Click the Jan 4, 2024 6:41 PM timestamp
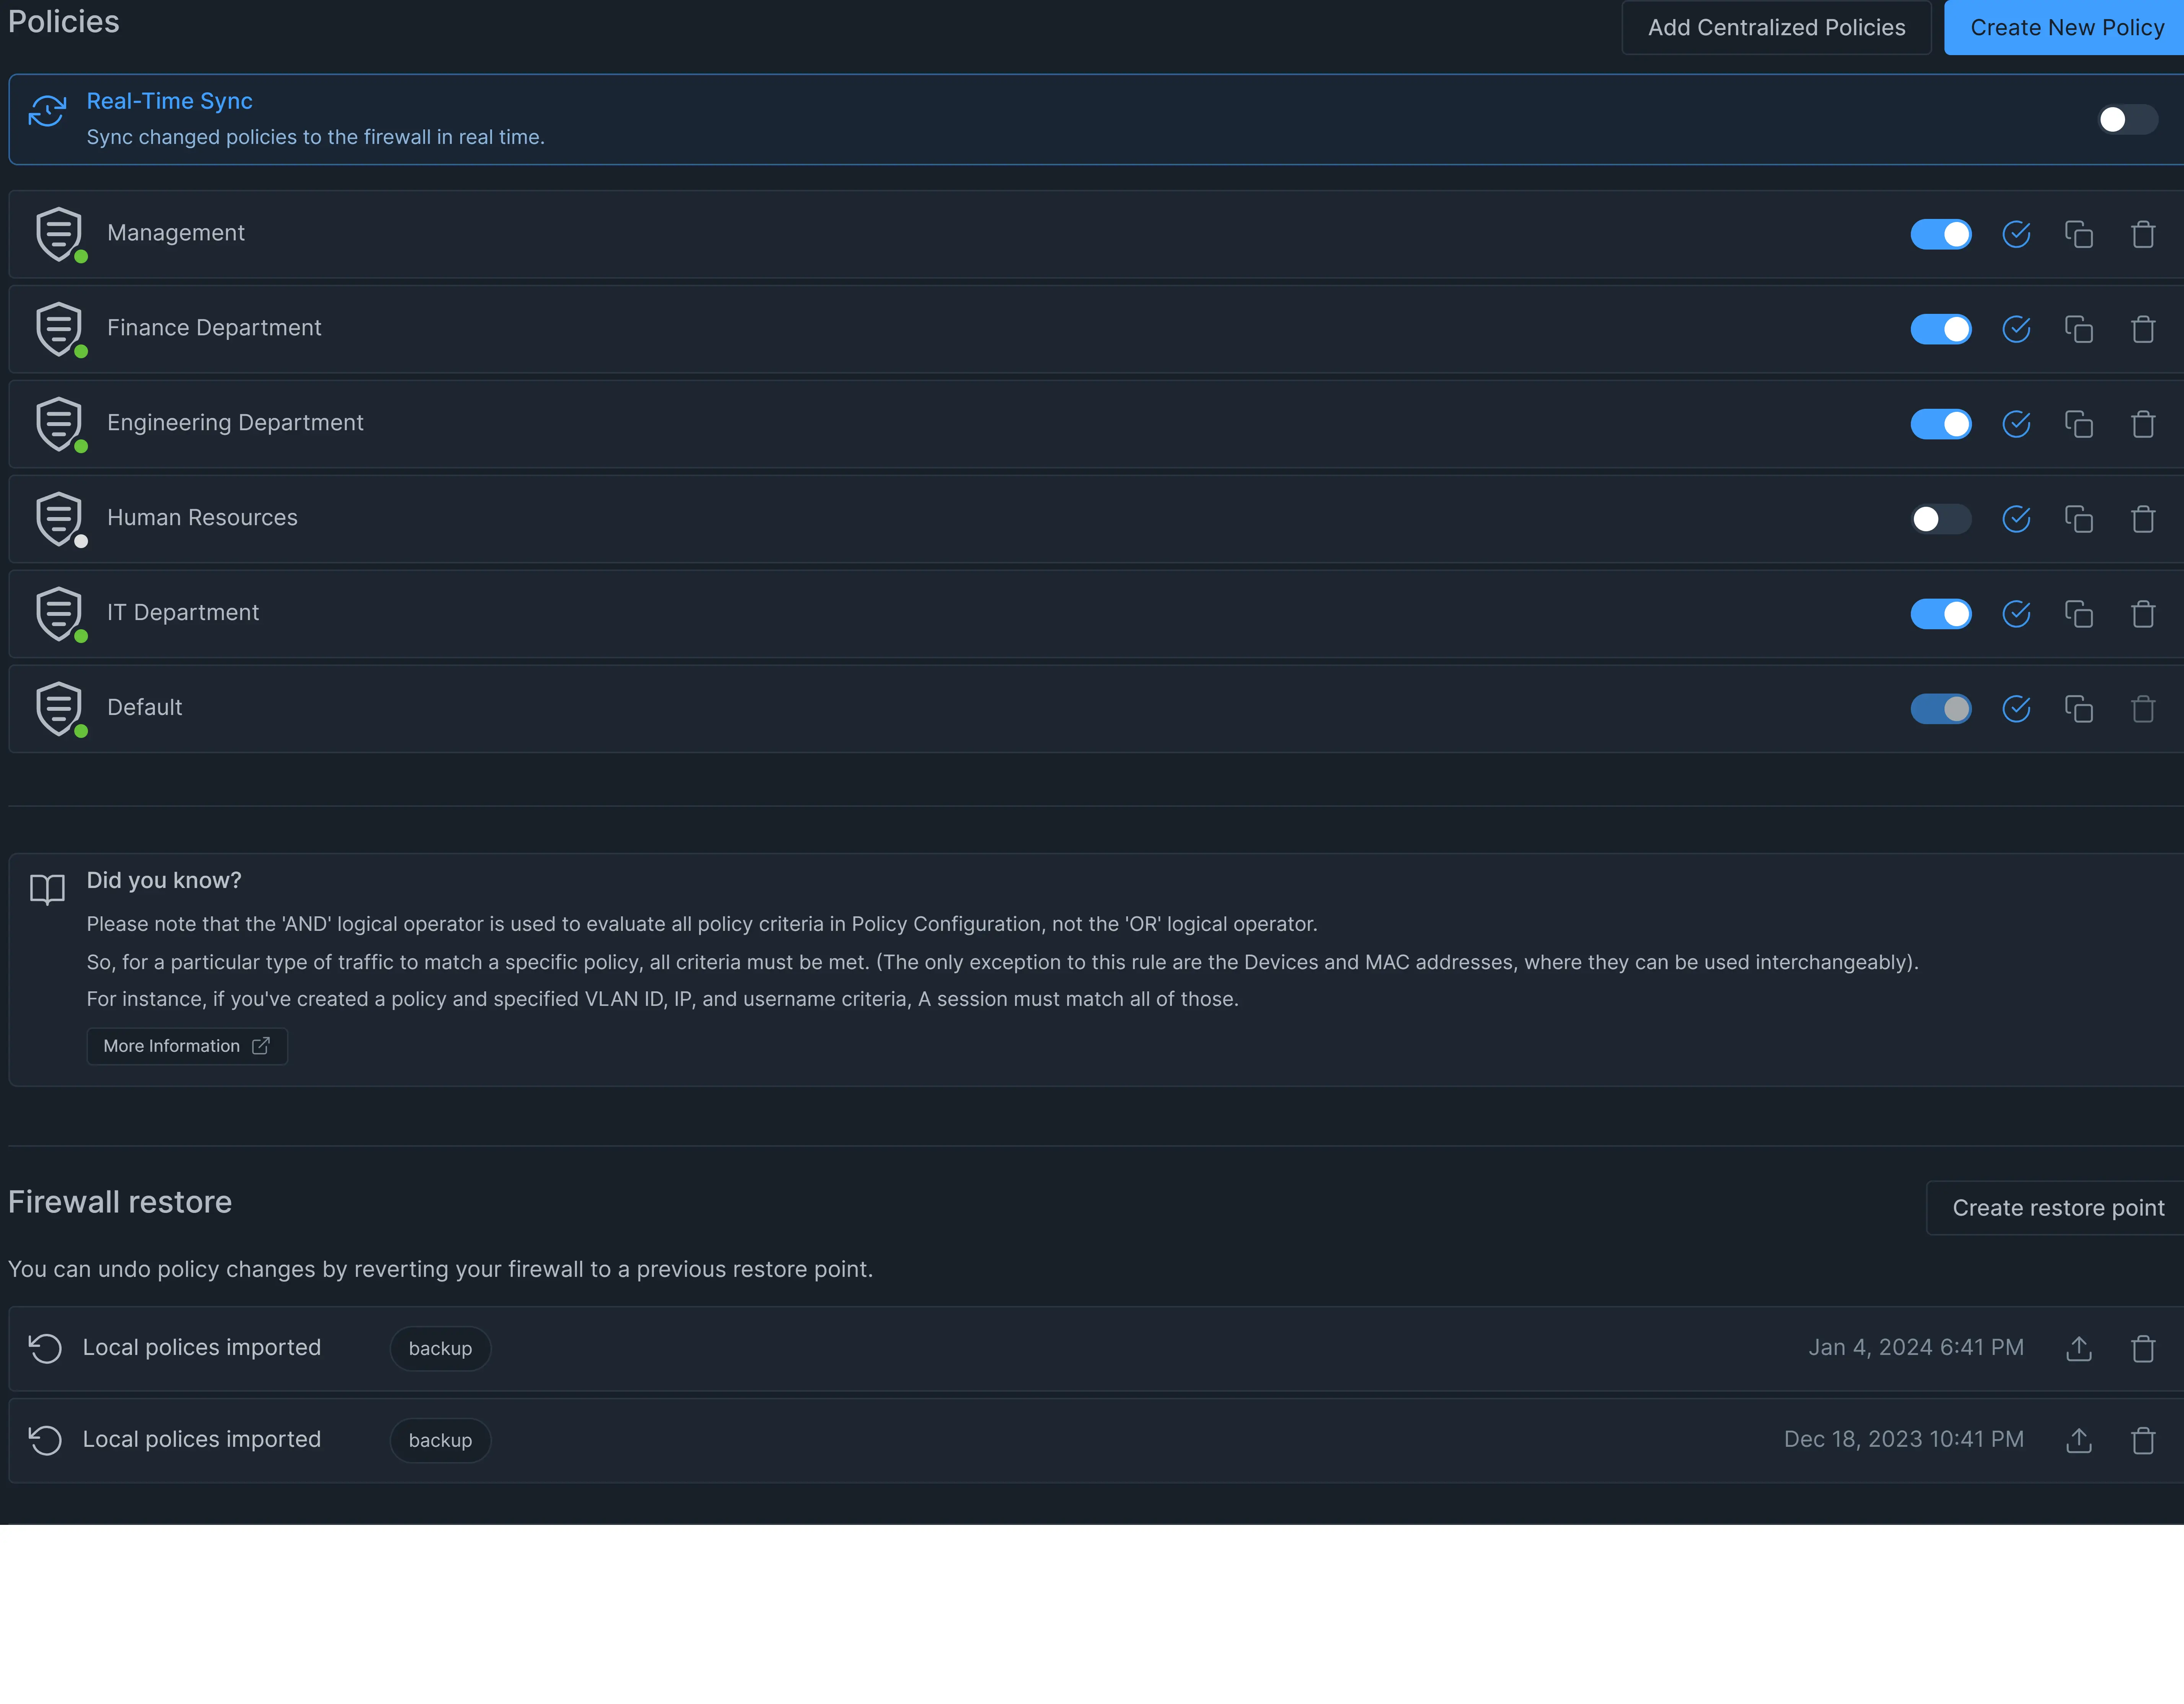The height and width of the screenshot is (1704, 2184). [x=1916, y=1348]
